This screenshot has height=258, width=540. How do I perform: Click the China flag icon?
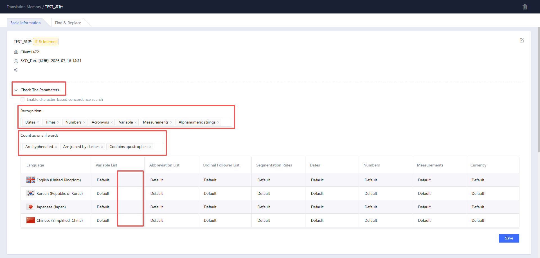(x=31, y=220)
